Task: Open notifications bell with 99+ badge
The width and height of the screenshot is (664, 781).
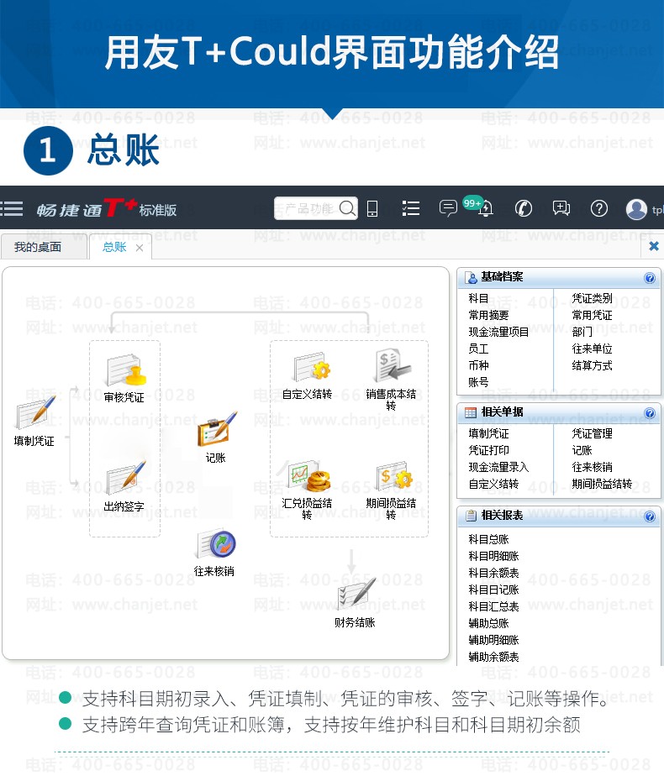Action: pyautogui.click(x=484, y=207)
